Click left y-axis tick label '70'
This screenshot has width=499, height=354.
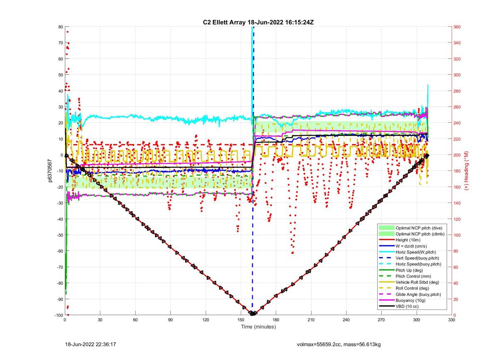pyautogui.click(x=60, y=43)
